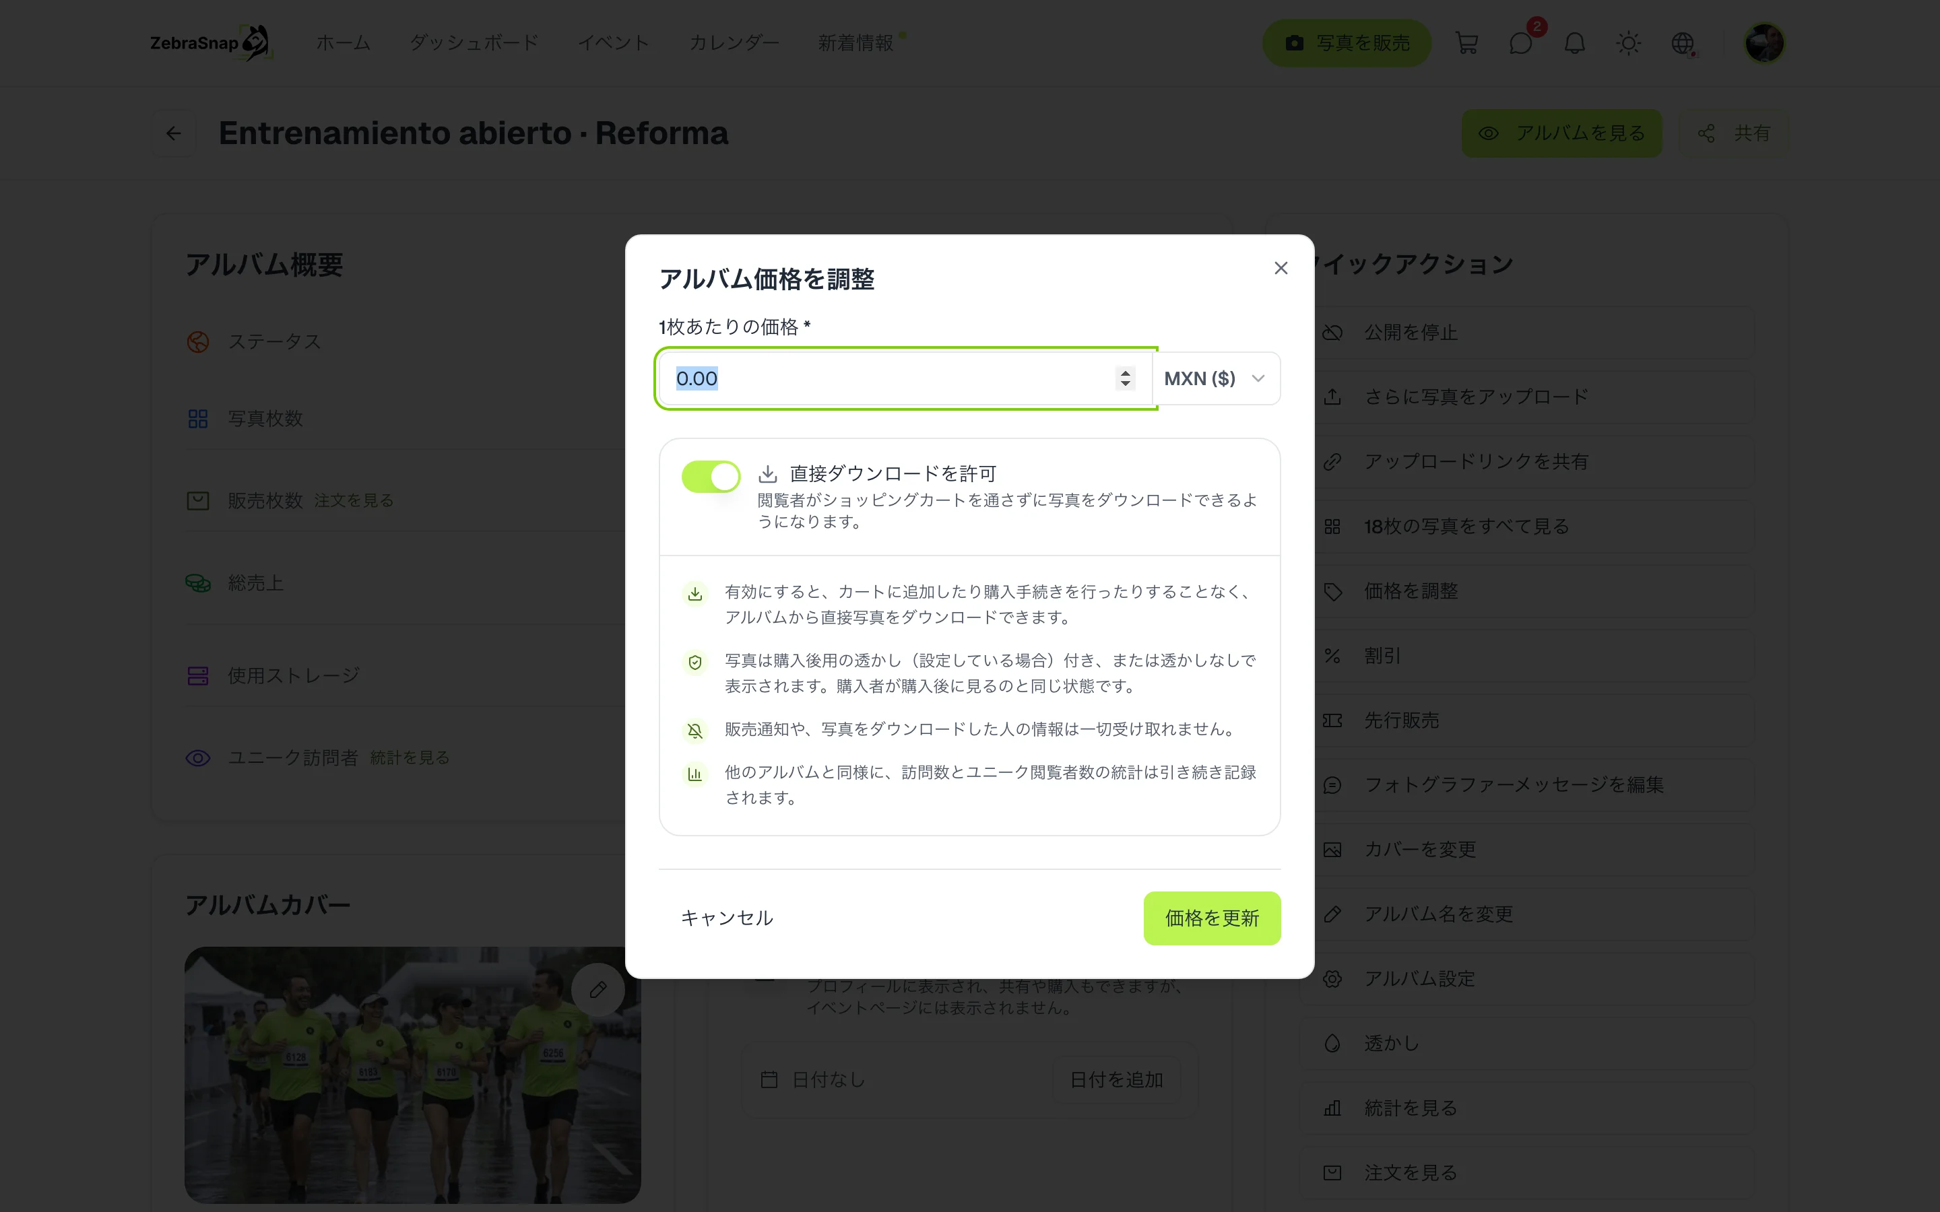Image resolution: width=1940 pixels, height=1212 pixels.
Task: Click the 販売枚数 bag icon
Action: click(x=198, y=501)
